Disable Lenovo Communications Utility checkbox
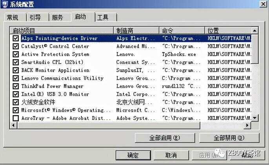This screenshot has width=269, height=165. (16, 78)
